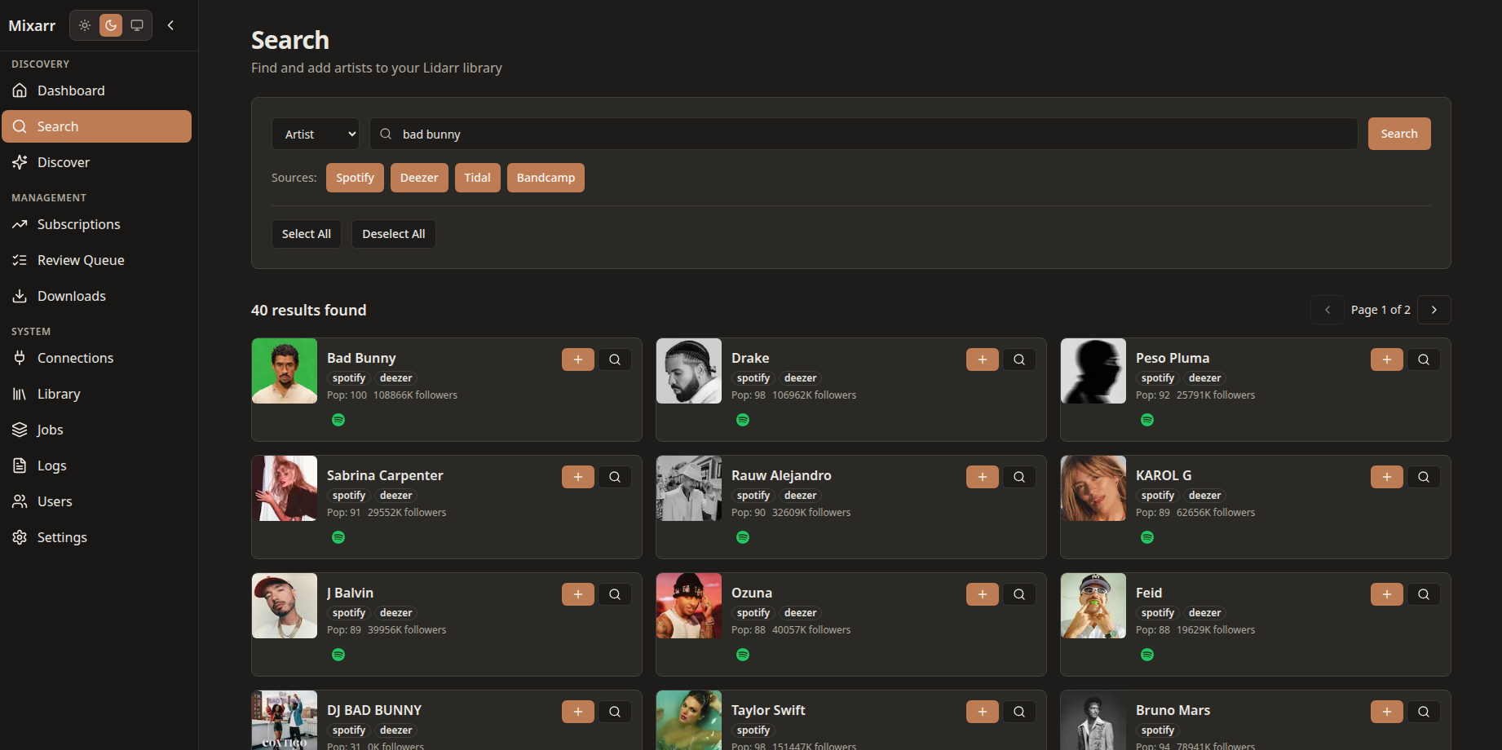
Task: Collapse the sidebar with the chevron
Action: pos(170,25)
